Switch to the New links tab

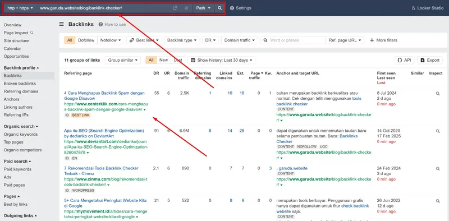[x=163, y=60]
